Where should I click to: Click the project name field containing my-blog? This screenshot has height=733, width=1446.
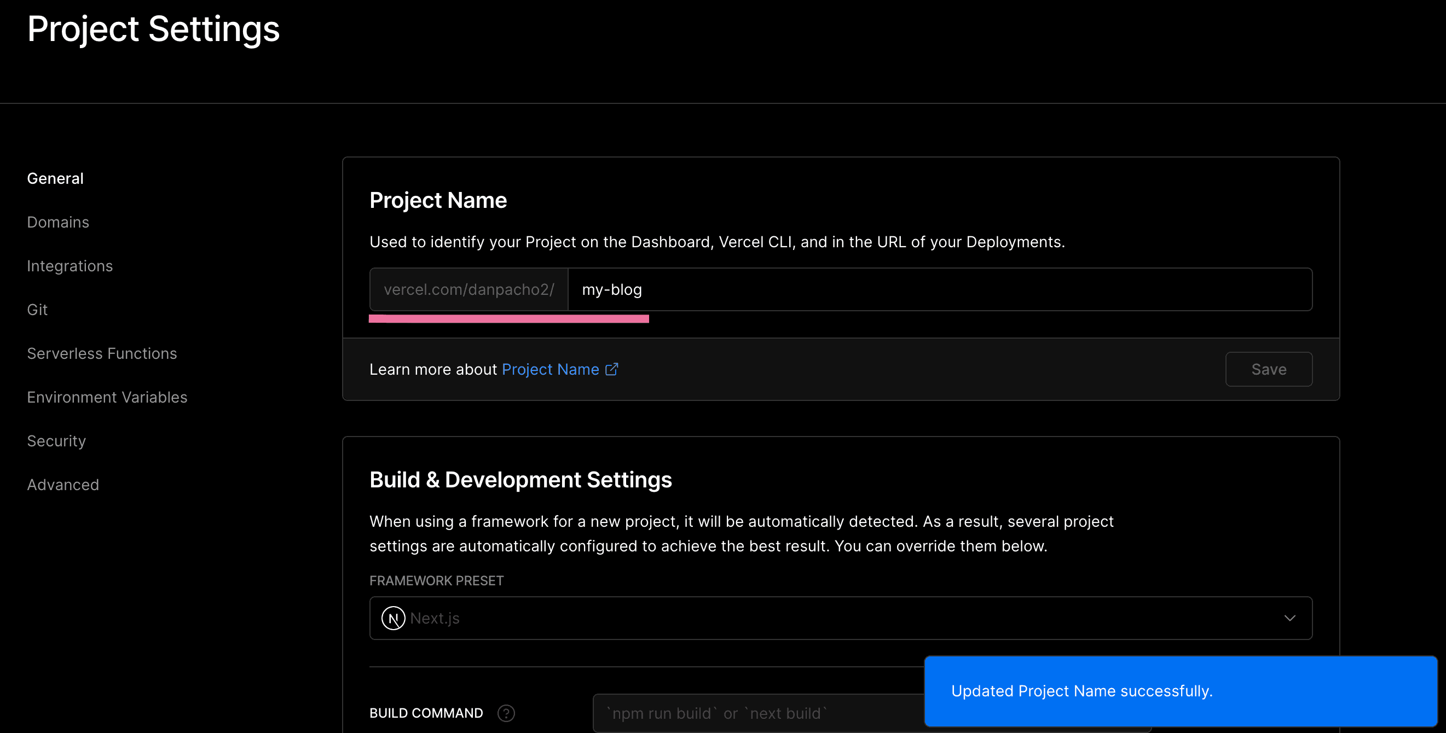[x=940, y=289]
